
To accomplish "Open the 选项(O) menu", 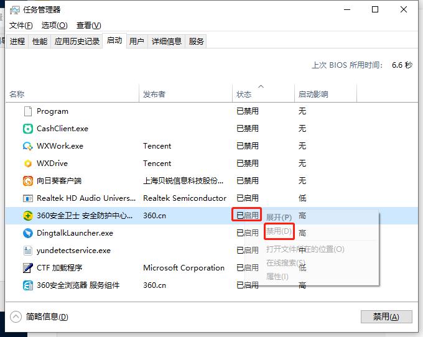I will click(x=54, y=25).
